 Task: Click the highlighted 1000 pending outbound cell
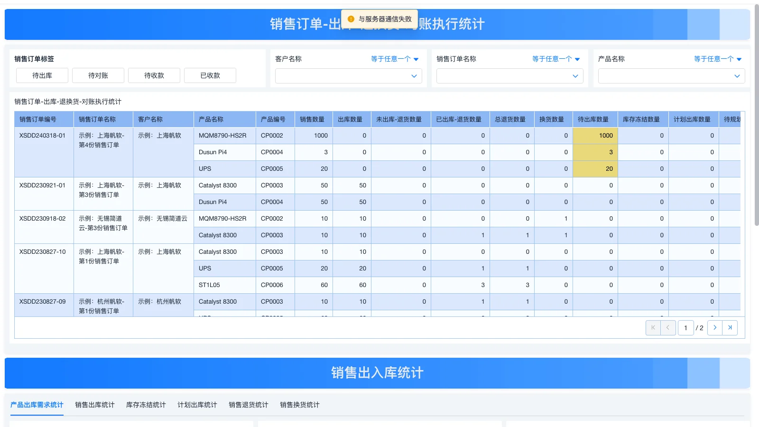tap(595, 136)
